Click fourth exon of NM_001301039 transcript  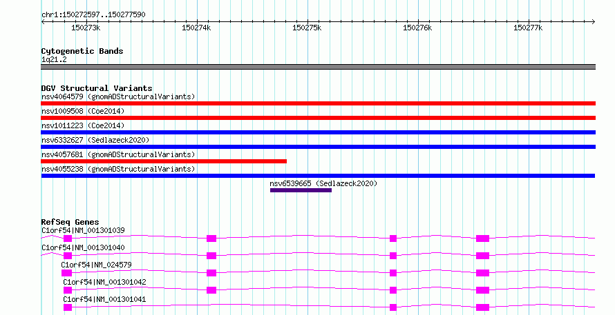483,238
